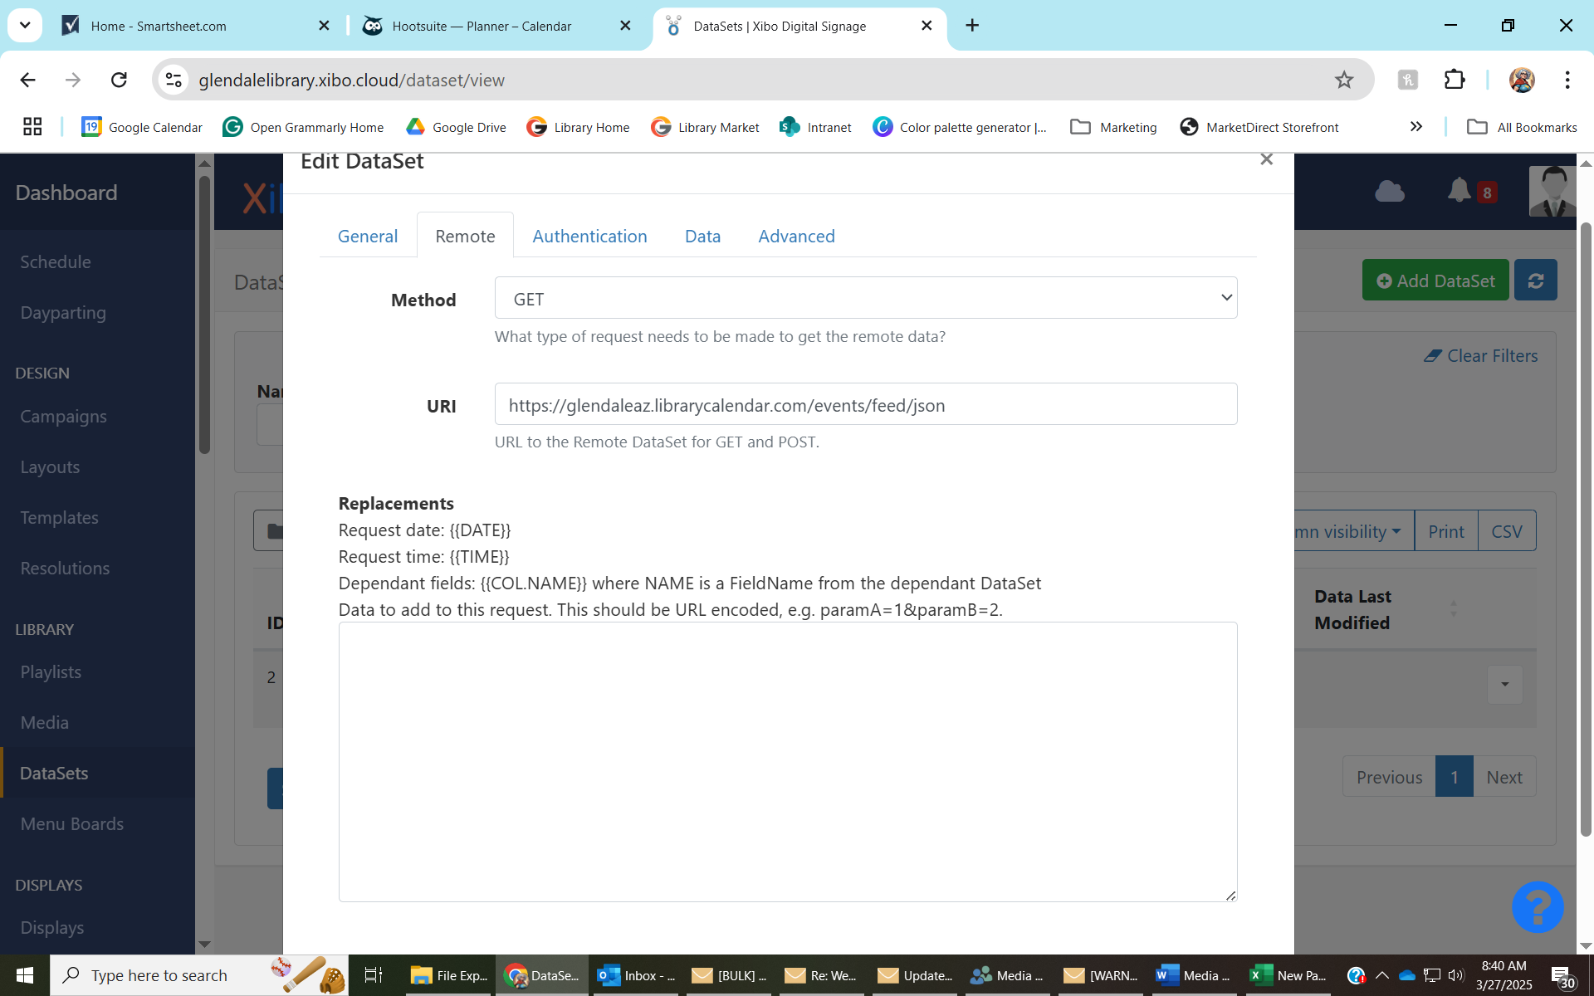This screenshot has height=996, width=1594.
Task: Open the browser Extensions puzzle icon
Action: (1455, 80)
